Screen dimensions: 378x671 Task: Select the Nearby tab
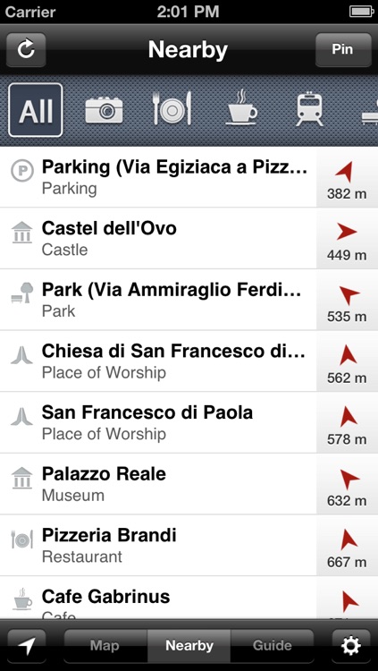coord(189,646)
